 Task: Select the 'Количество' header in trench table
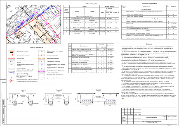[102, 45]
